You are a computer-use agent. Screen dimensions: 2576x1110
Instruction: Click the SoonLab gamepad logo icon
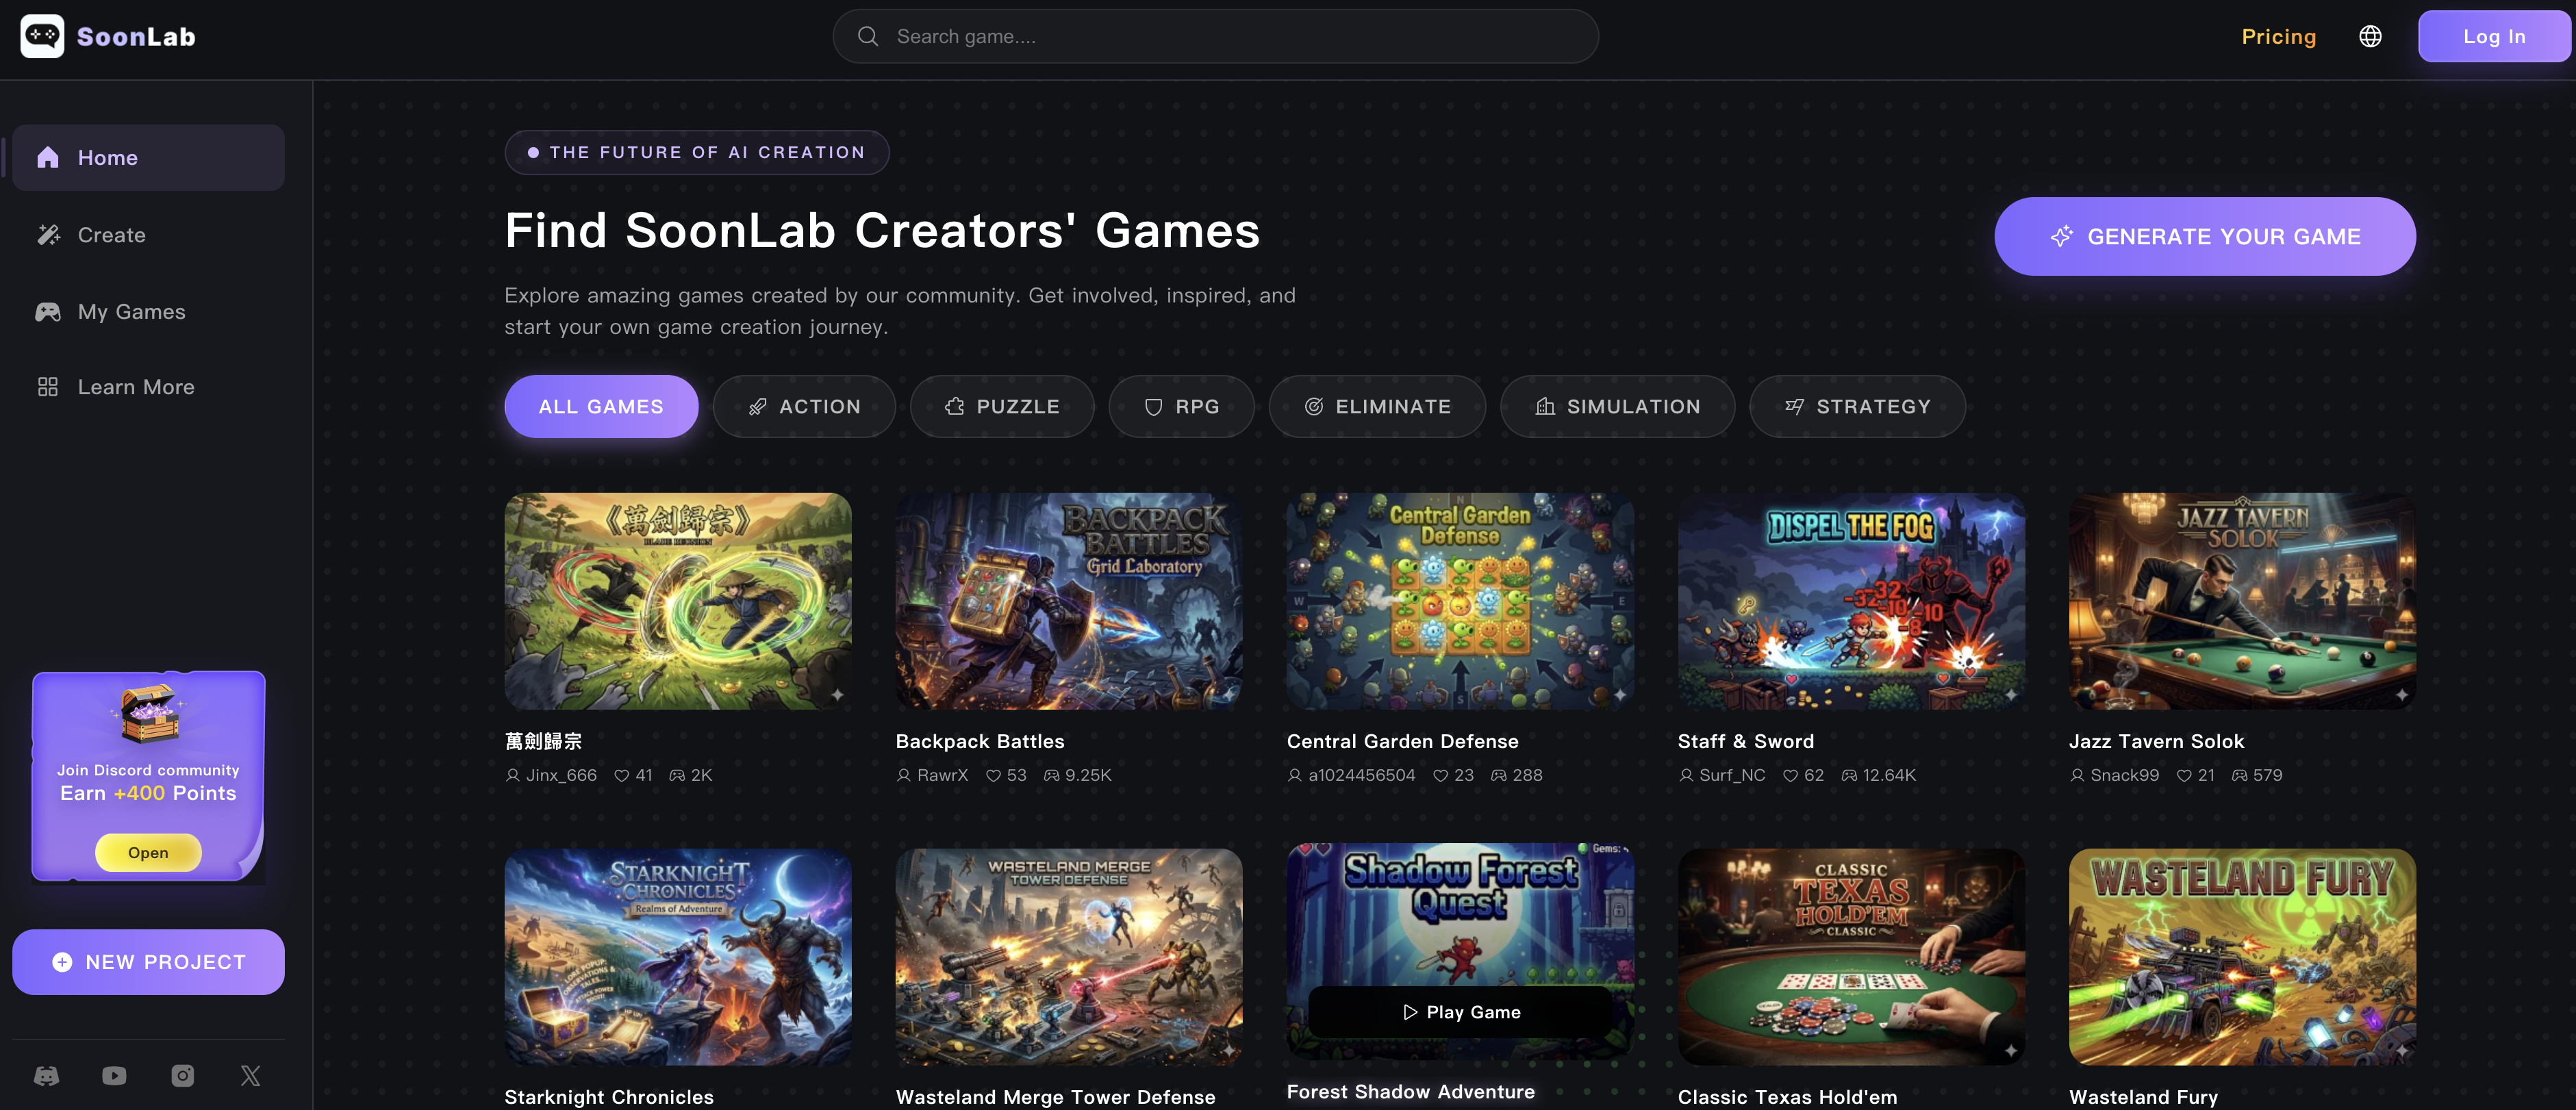[42, 36]
